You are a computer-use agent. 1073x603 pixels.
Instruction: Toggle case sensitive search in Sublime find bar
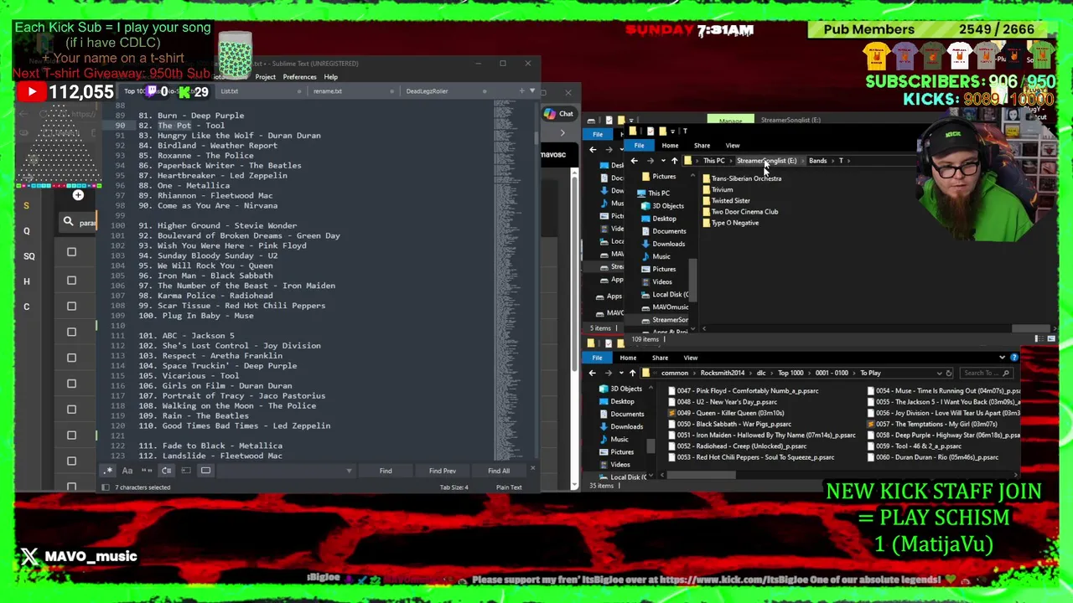[127, 471]
